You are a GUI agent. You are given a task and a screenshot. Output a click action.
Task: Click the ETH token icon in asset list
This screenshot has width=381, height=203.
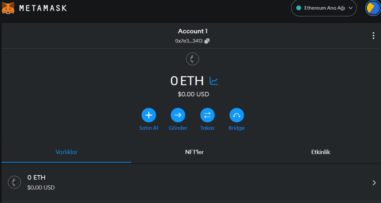pos(15,182)
